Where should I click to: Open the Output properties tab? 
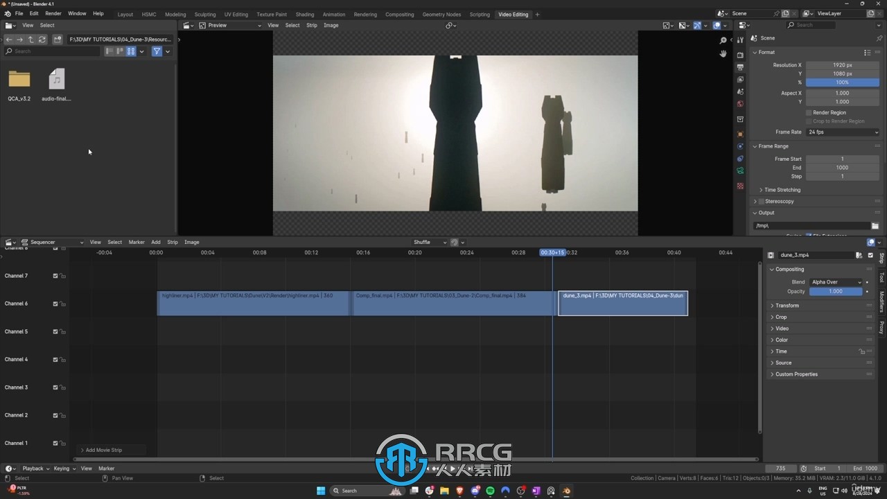point(740,67)
